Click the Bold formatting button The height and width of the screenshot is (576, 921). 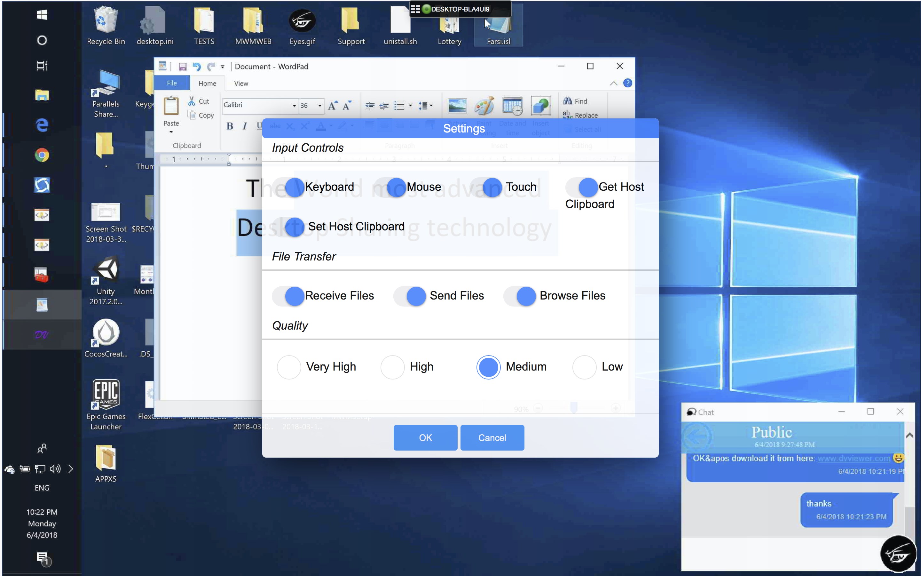tap(230, 126)
